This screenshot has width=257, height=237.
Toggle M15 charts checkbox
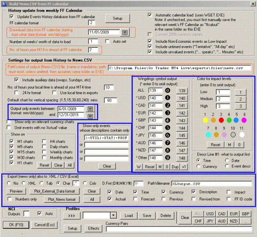[12, 152]
